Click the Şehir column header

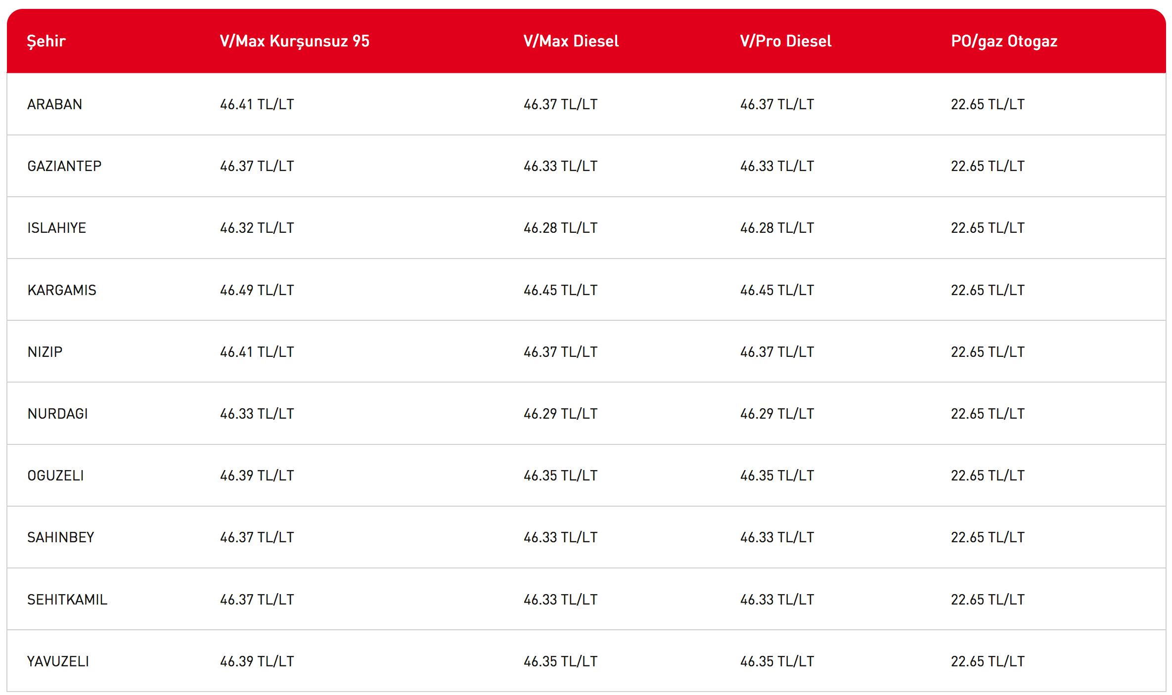pyautogui.click(x=46, y=41)
